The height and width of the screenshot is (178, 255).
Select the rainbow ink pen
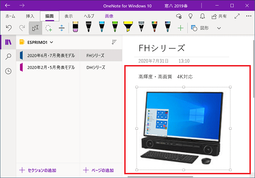coord(154,27)
